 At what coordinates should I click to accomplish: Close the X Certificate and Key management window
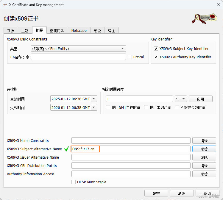point(218,4)
